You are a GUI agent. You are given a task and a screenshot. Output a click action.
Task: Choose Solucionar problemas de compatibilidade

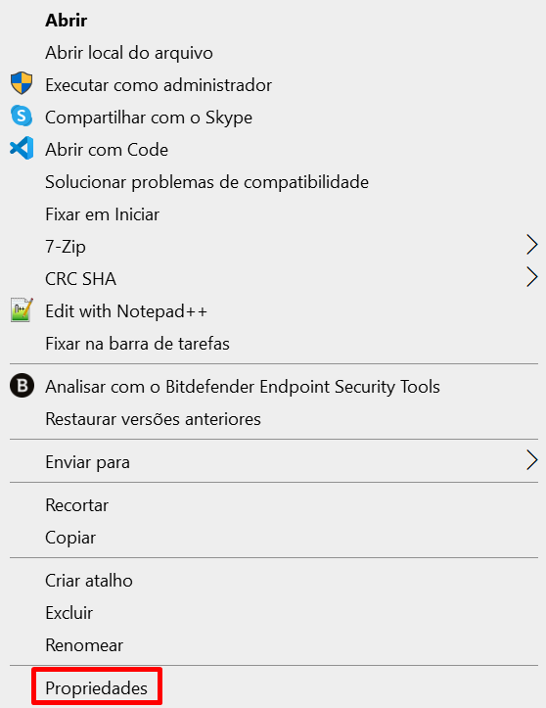click(x=206, y=182)
